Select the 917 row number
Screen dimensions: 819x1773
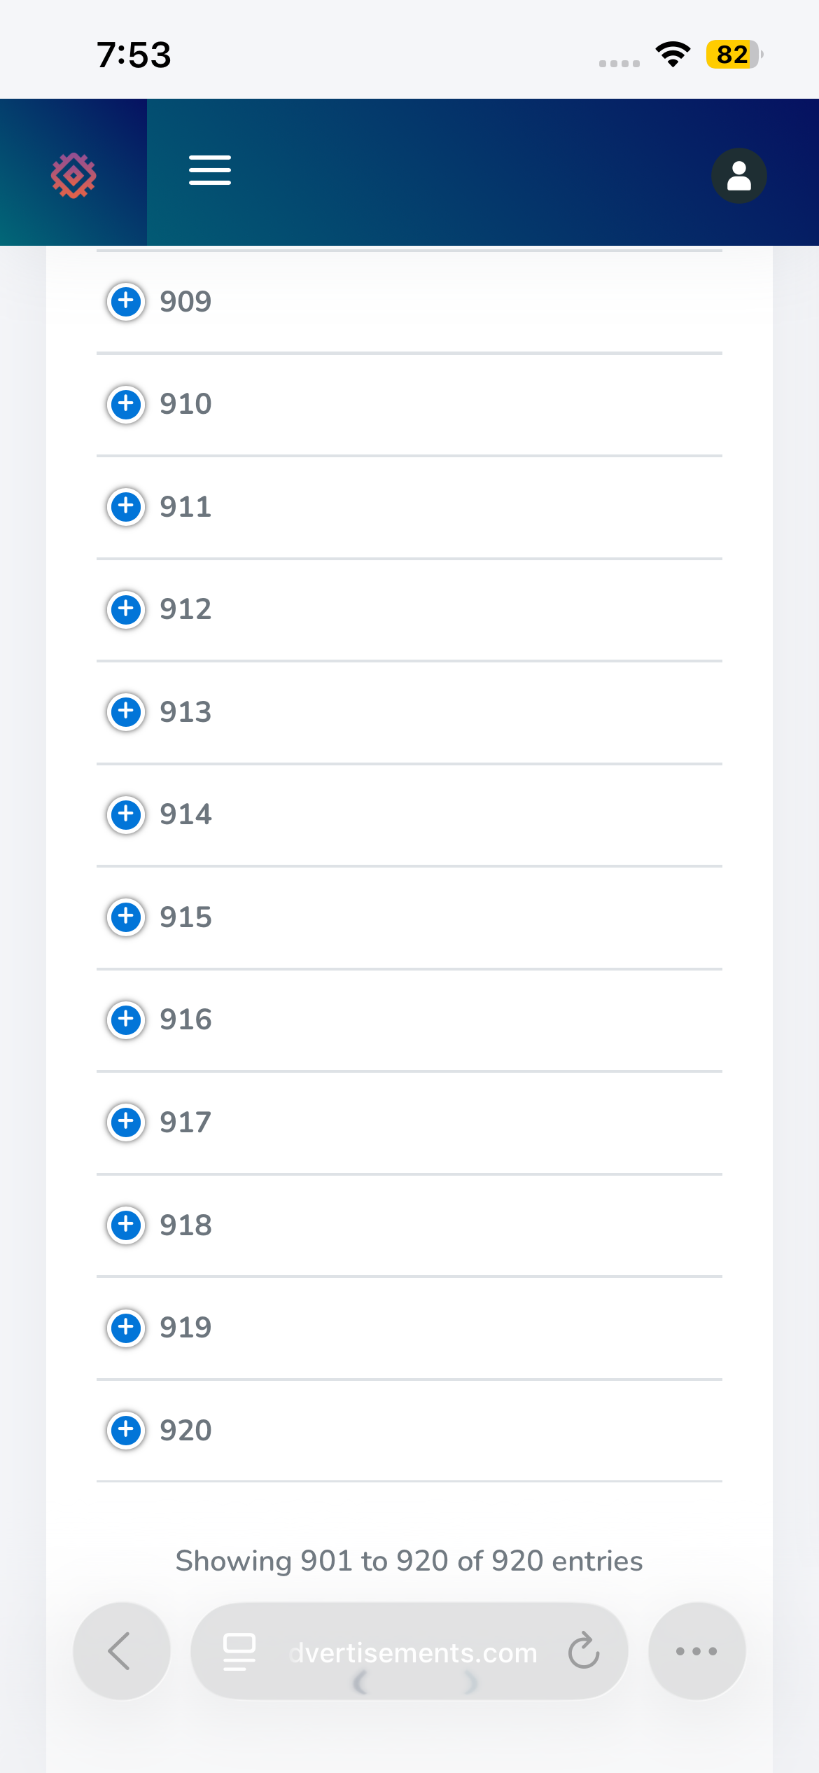(185, 1122)
